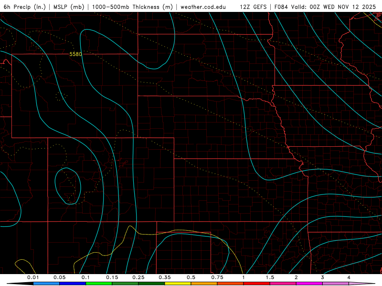Click the 0.75 legend value
Viewport: 382px width, 286px height.
coord(217,277)
